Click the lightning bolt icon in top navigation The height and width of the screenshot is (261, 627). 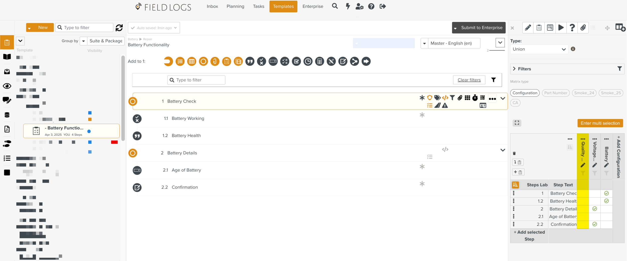(x=348, y=6)
